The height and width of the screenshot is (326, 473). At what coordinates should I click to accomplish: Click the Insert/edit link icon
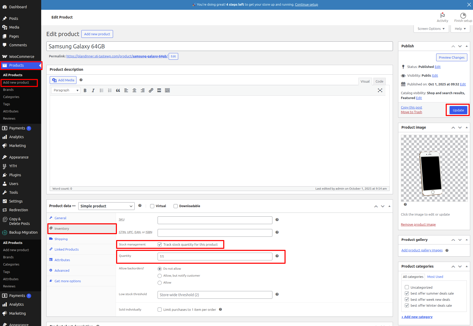point(151,90)
